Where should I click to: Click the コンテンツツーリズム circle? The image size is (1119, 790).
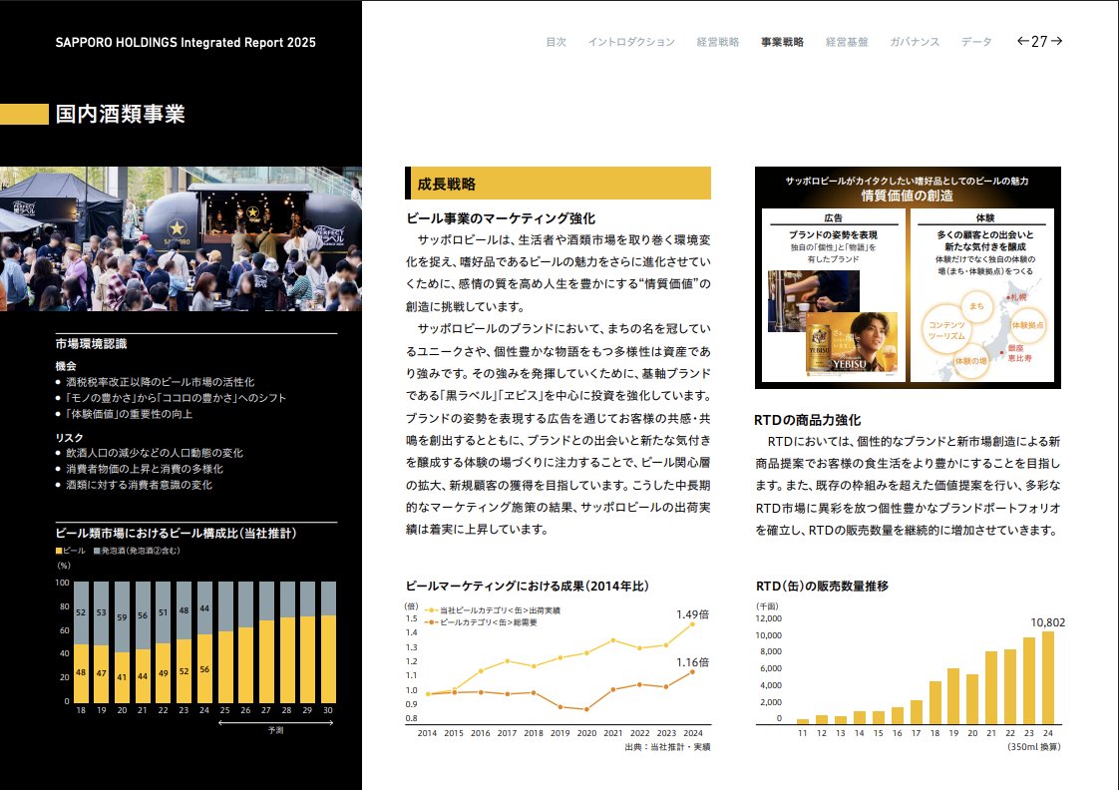click(943, 330)
